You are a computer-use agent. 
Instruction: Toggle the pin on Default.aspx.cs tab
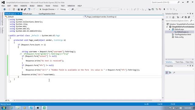pyautogui.click(x=18, y=14)
